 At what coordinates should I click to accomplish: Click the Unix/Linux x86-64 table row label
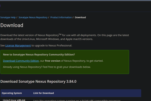[x=14, y=100]
